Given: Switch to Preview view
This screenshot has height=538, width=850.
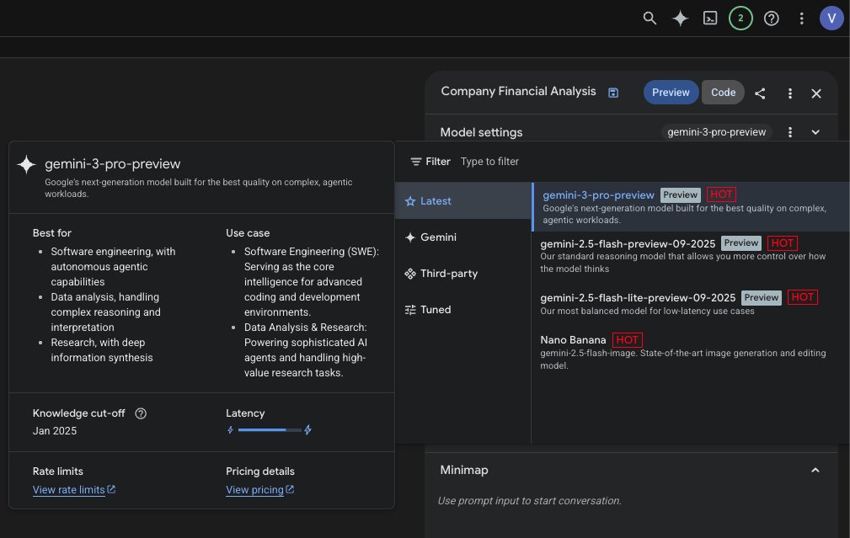Looking at the screenshot, I should pos(671,93).
